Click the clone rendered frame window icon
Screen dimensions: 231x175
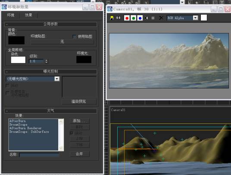tap(118, 18)
